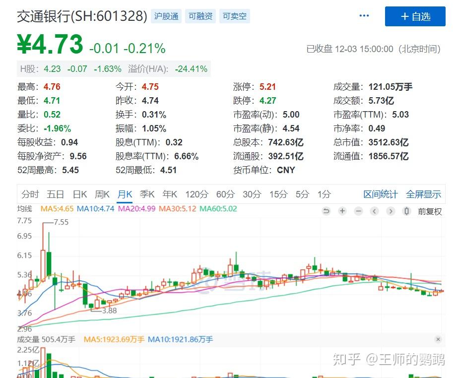Pan the chart left with back arrow
The width and height of the screenshot is (457, 378).
374,211
